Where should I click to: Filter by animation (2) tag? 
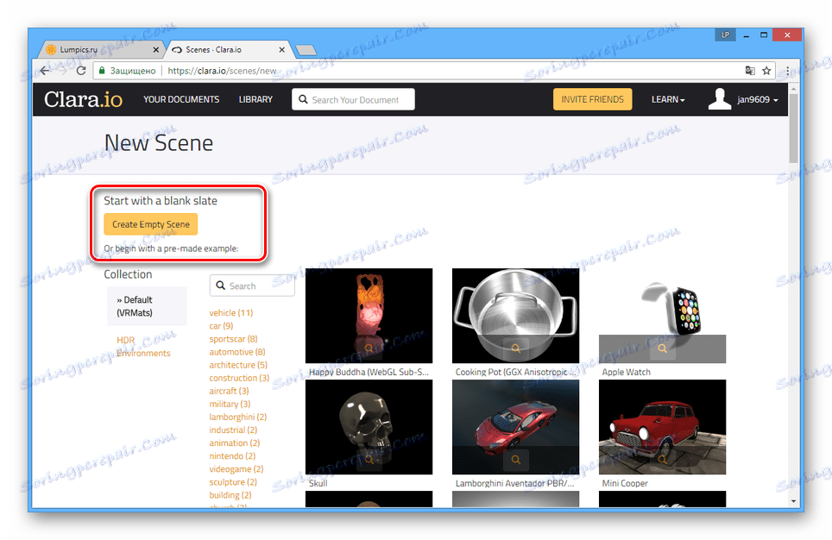(x=235, y=443)
